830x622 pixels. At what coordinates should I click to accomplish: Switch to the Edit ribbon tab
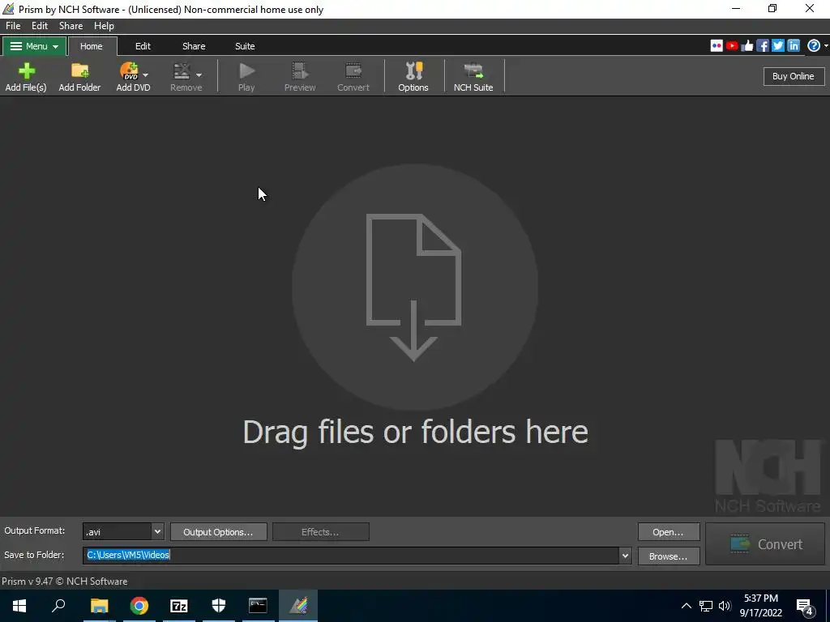point(143,46)
